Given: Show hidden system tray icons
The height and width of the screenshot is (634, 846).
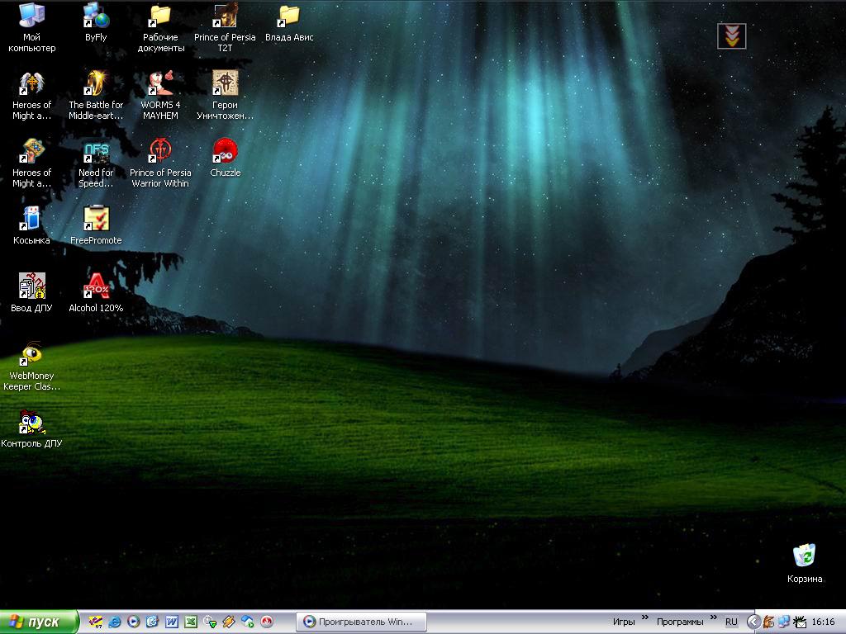Looking at the screenshot, I should (x=753, y=622).
